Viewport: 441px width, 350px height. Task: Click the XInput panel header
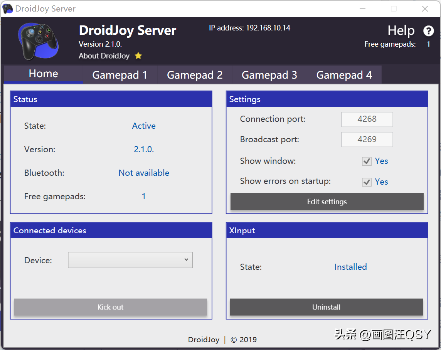point(327,230)
